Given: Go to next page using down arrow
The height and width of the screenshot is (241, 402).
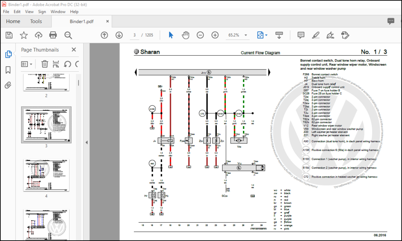Looking at the screenshot, I should [119, 35].
